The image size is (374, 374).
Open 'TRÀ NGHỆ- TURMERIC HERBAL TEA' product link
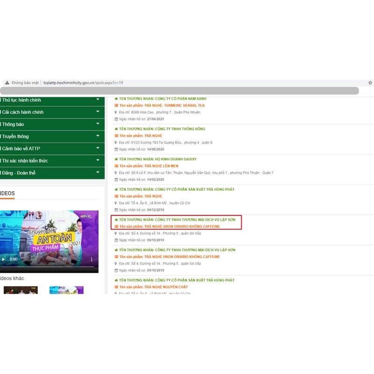coord(162,106)
